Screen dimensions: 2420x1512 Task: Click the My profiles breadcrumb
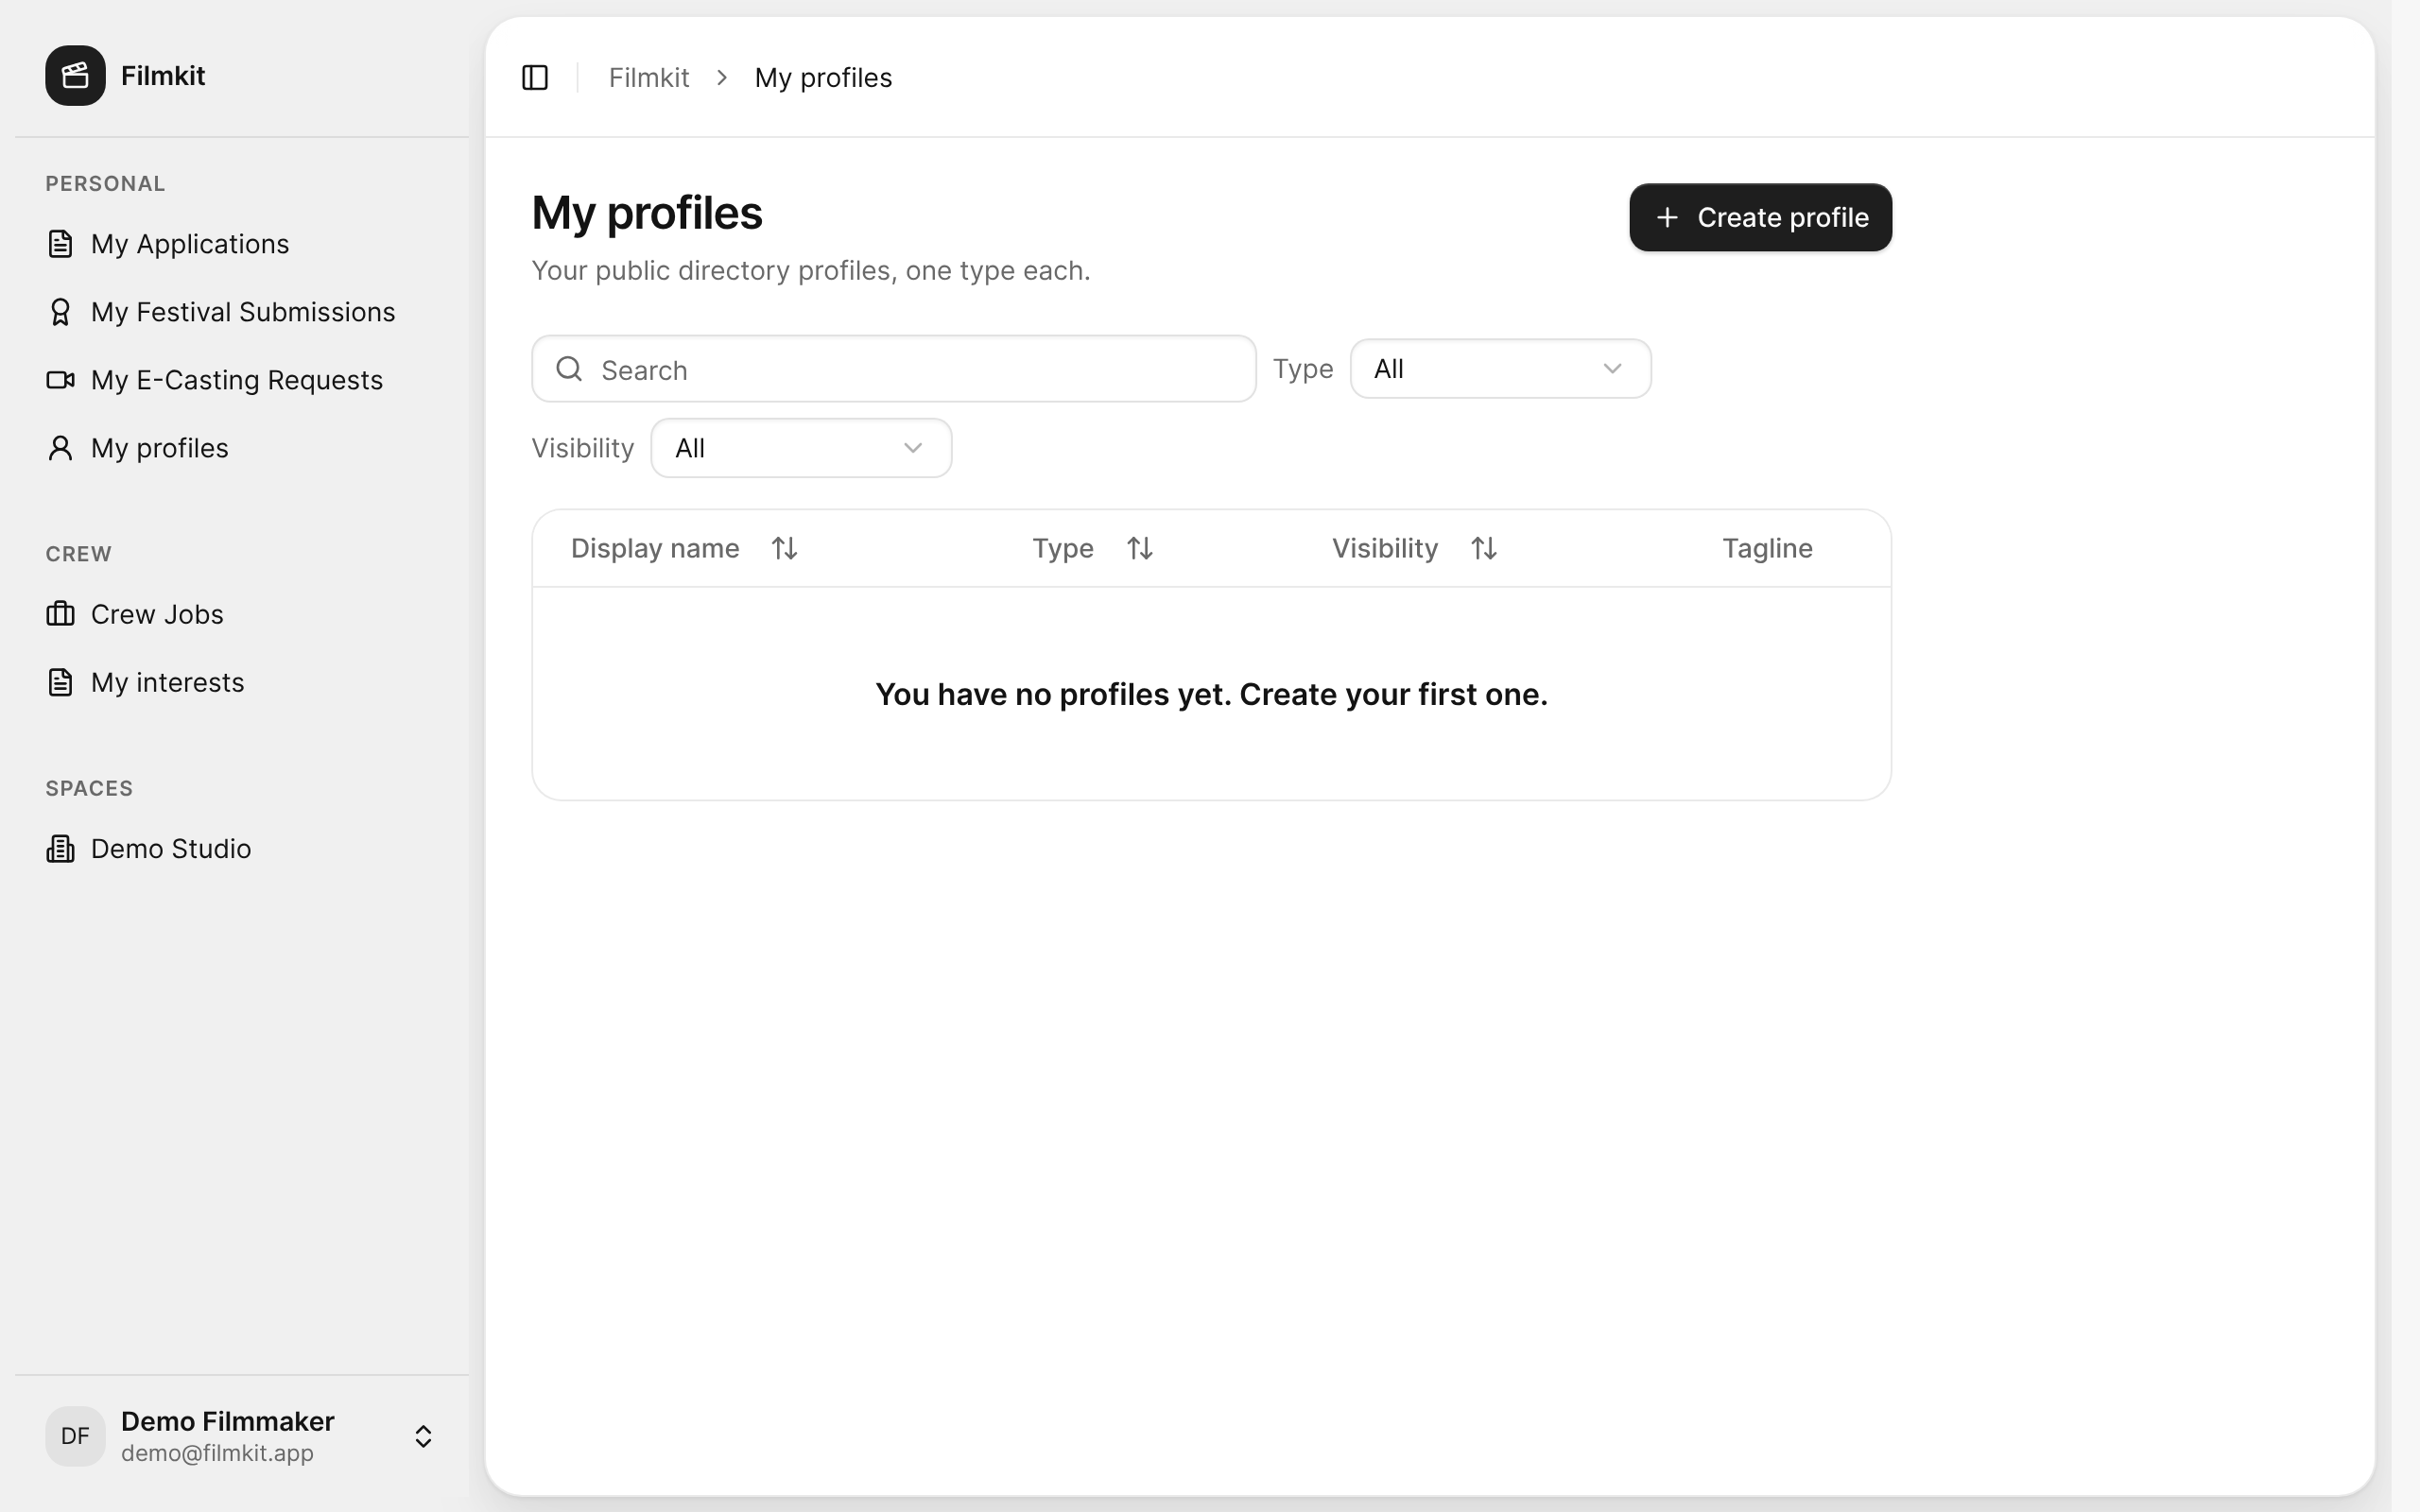pyautogui.click(x=823, y=77)
